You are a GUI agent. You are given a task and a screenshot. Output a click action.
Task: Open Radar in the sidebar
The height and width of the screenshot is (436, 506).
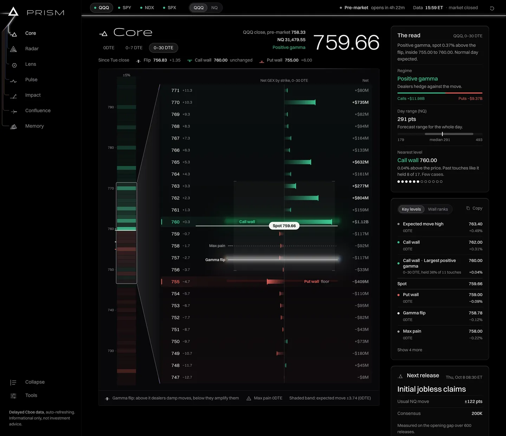pyautogui.click(x=32, y=49)
